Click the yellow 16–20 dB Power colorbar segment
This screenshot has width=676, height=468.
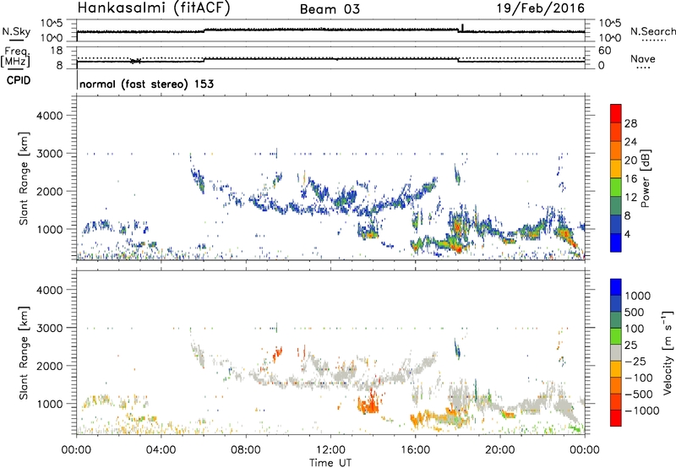(616, 168)
